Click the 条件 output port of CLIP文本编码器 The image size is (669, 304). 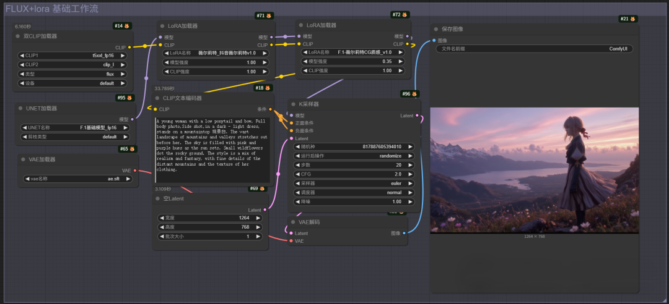(x=270, y=109)
